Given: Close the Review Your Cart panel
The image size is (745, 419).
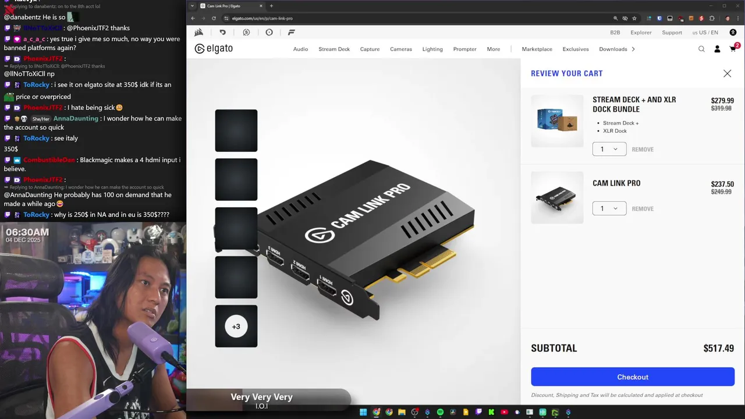Looking at the screenshot, I should pos(727,73).
